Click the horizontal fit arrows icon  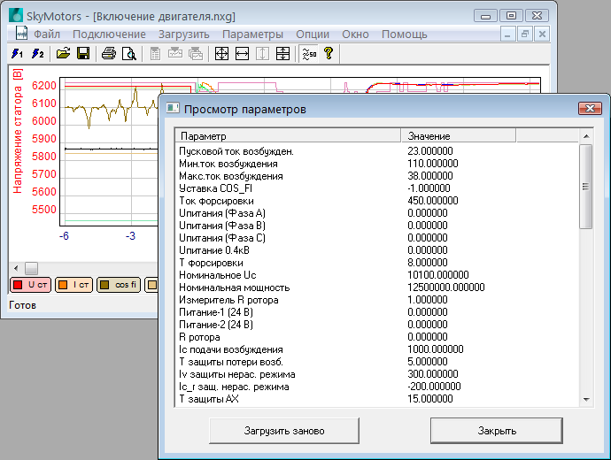point(242,54)
